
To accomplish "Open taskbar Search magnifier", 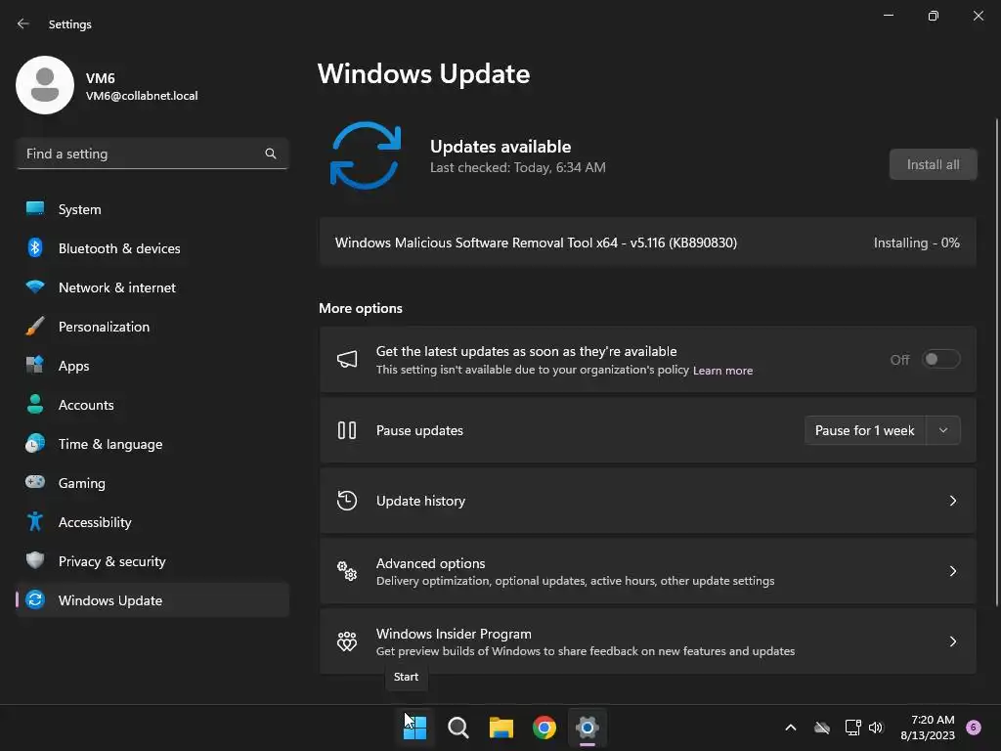I will pyautogui.click(x=457, y=728).
